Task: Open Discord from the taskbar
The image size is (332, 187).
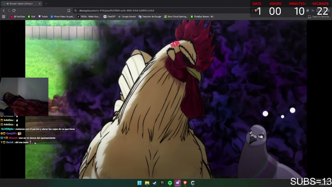Action: 177,183
